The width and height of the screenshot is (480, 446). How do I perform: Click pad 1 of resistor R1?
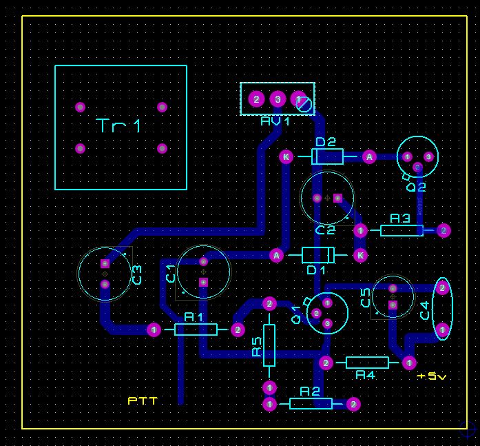point(154,330)
